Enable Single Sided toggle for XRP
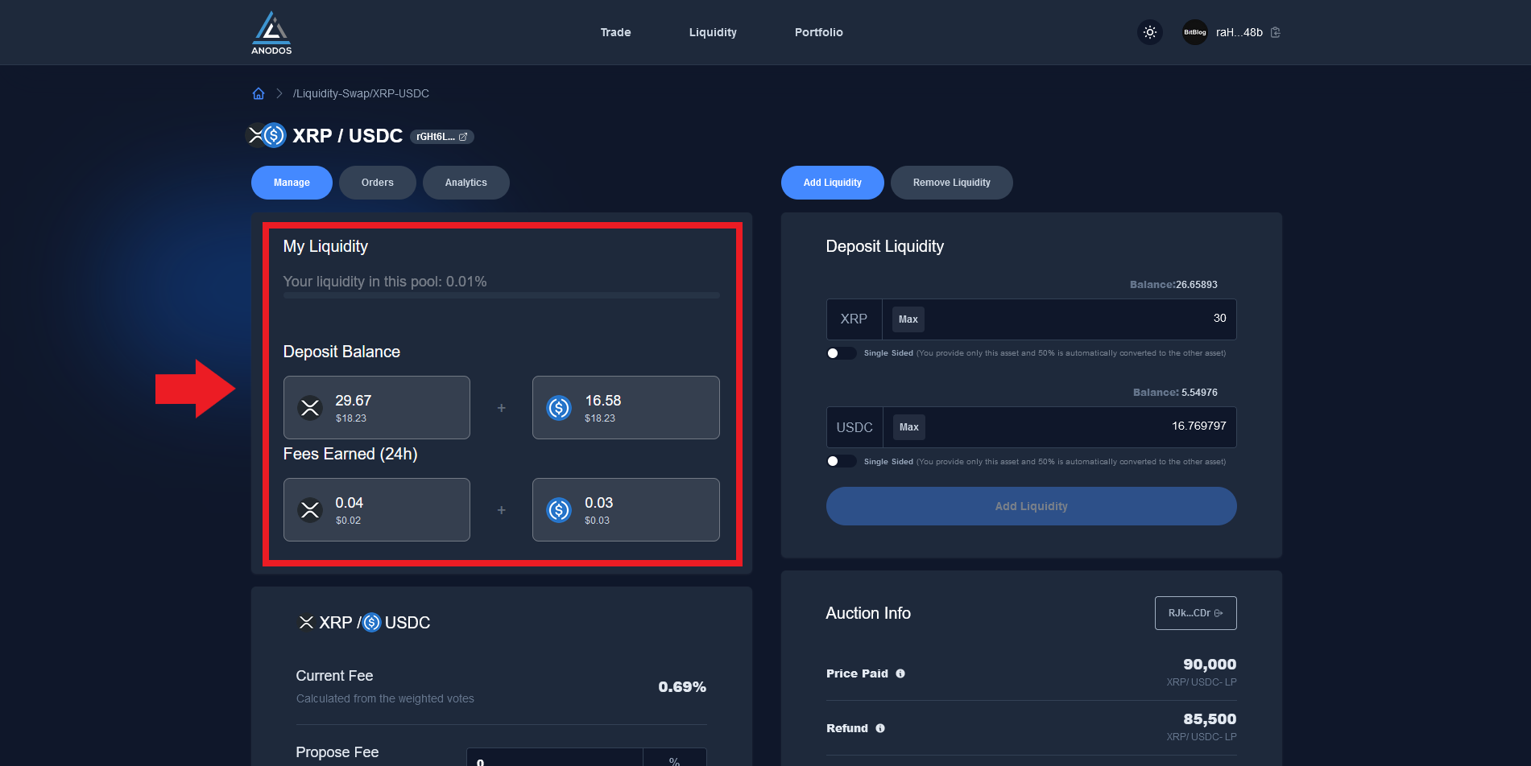 841,353
